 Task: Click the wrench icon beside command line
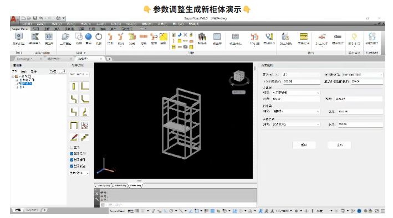click(97, 199)
